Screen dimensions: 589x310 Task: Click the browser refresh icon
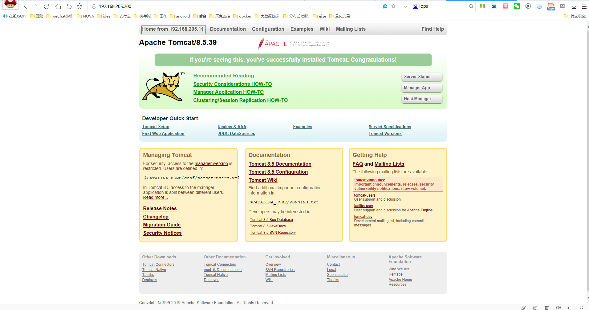pos(47,6)
